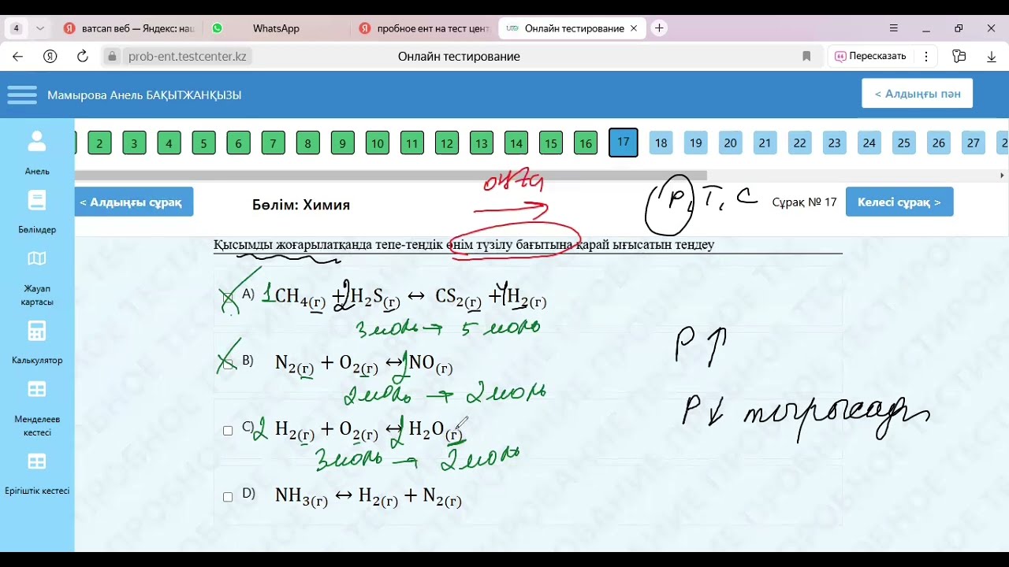Jump to question 5

203,143
